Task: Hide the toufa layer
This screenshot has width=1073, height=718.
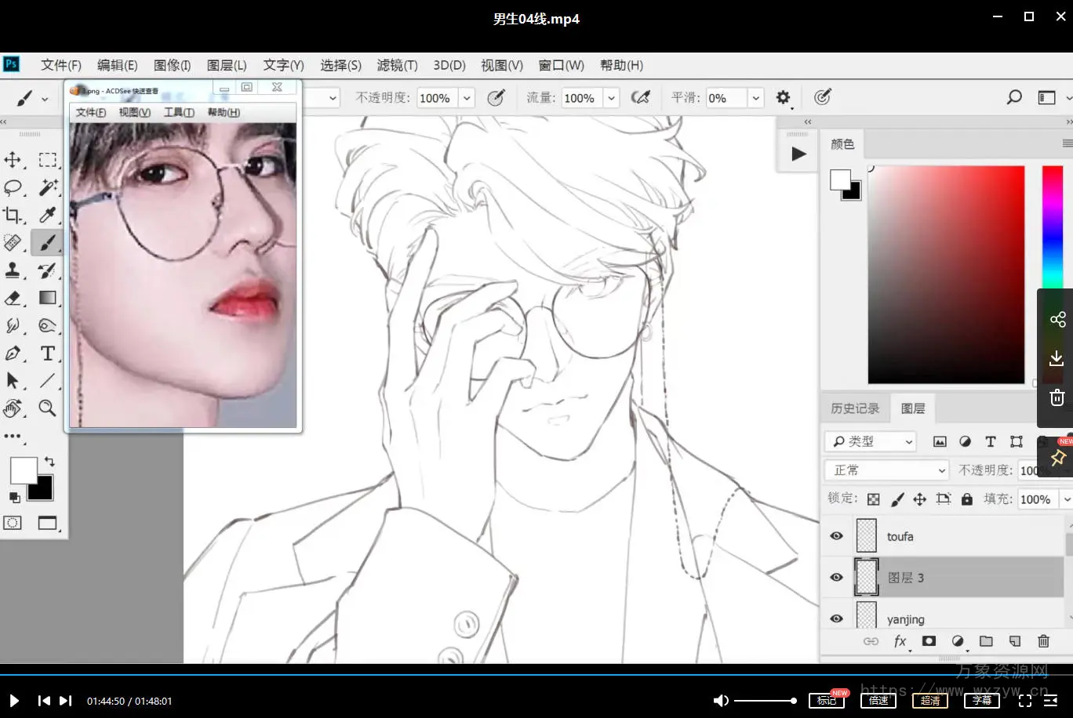Action: tap(836, 536)
